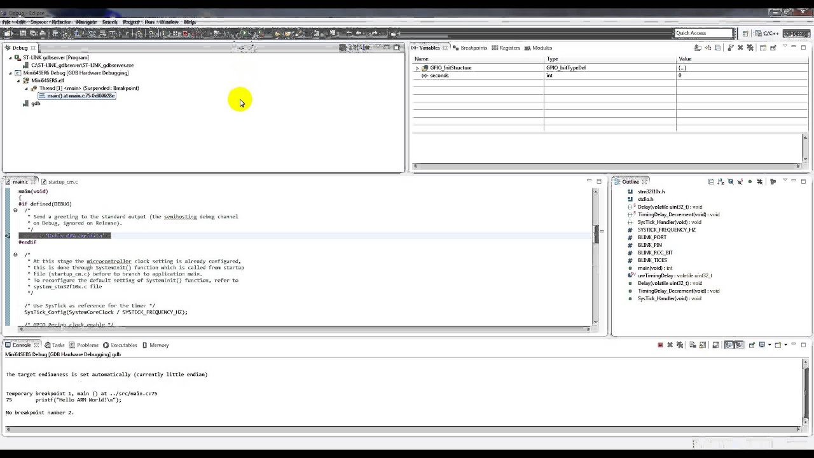Toggle Scroll Lock in Console toolbar
Image resolution: width=814 pixels, height=458 pixels.
(x=703, y=345)
